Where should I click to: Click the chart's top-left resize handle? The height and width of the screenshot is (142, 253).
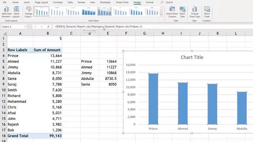123,51
